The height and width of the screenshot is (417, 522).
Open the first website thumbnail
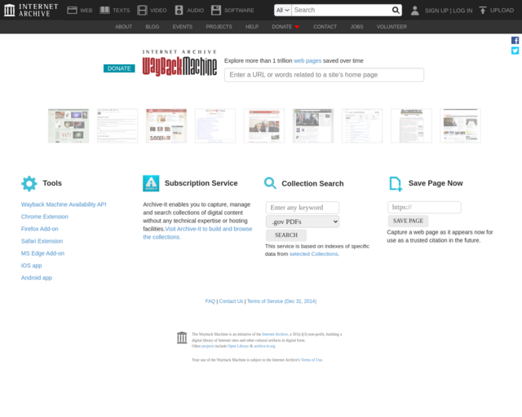point(69,126)
